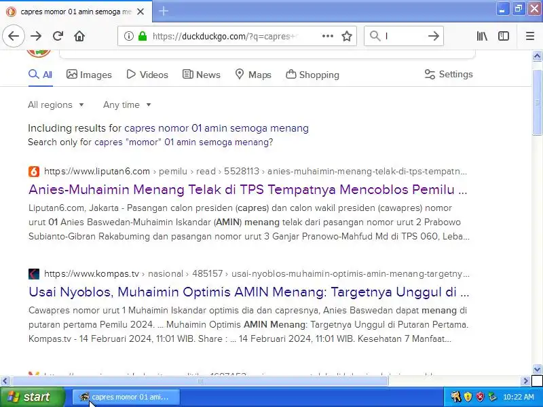This screenshot has height=407, width=543.
Task: Click the kompas.tv result URL
Action: 257,274
